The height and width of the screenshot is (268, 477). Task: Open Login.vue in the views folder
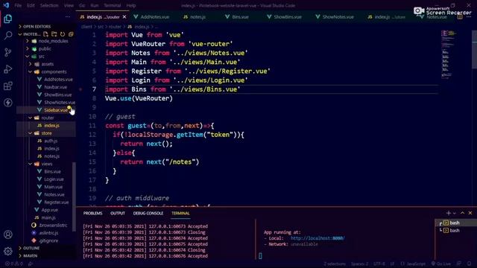[54, 179]
